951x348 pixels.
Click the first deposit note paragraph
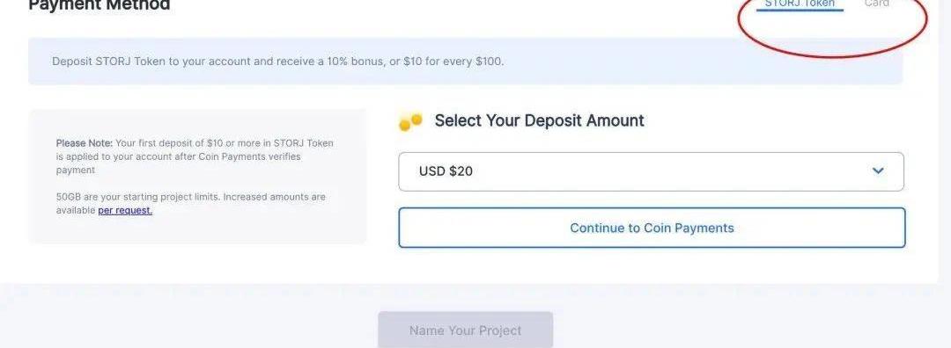(195, 156)
